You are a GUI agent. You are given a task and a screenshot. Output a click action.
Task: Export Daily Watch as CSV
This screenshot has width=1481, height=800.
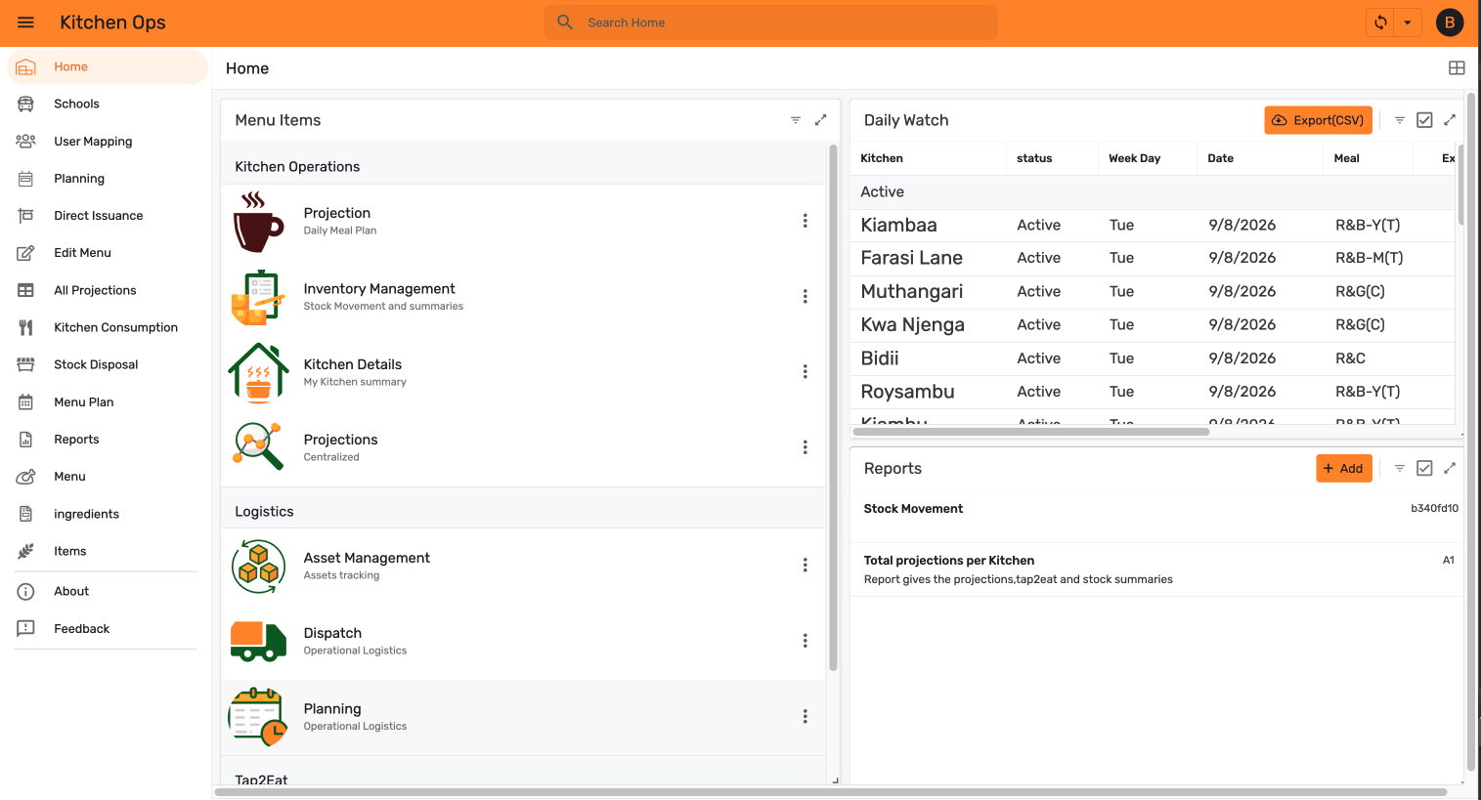(x=1318, y=120)
